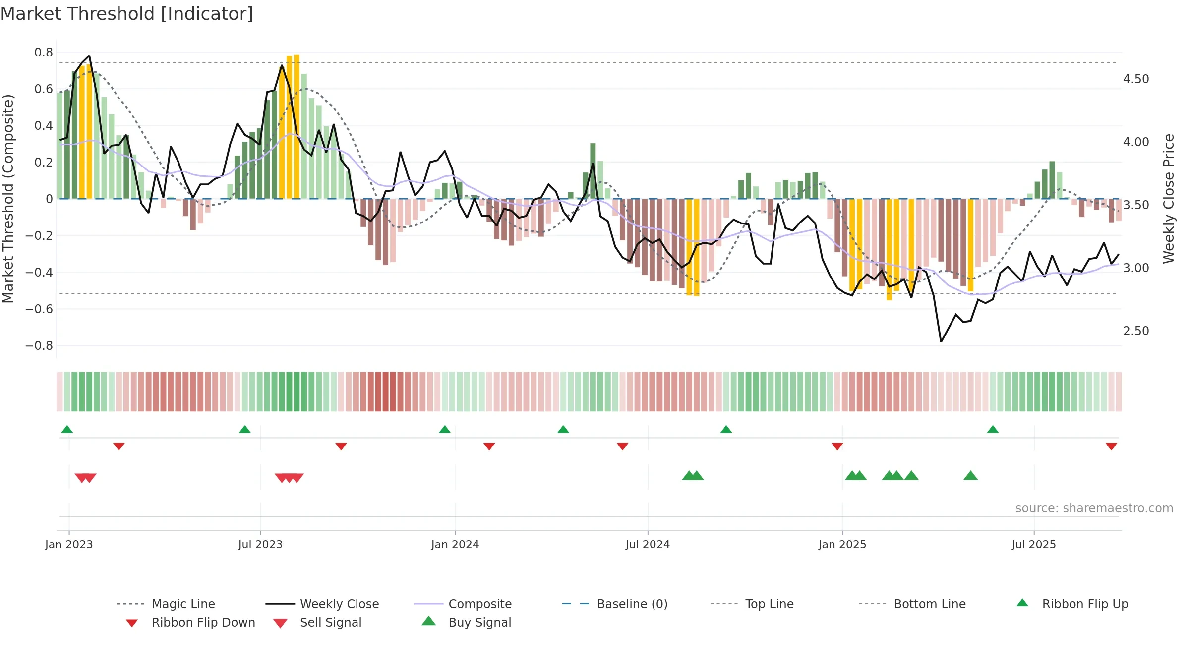Click the Ribbon Flip Down marker before Jul 2024

623,446
